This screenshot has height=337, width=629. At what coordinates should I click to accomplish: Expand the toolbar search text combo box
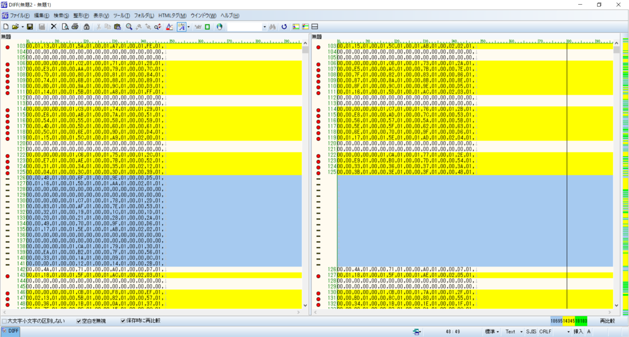click(264, 26)
